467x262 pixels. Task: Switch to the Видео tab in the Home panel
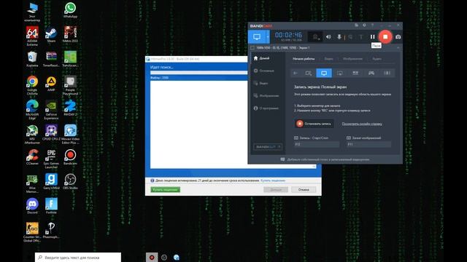tap(328, 59)
